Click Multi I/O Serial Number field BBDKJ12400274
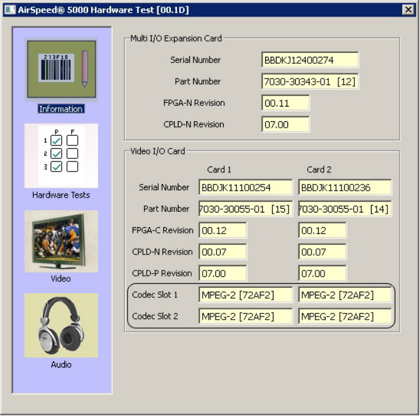The image size is (420, 416). (310, 60)
